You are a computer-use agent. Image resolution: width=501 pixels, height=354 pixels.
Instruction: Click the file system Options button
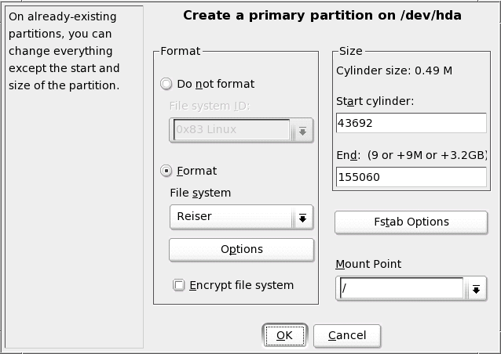pyautogui.click(x=241, y=249)
